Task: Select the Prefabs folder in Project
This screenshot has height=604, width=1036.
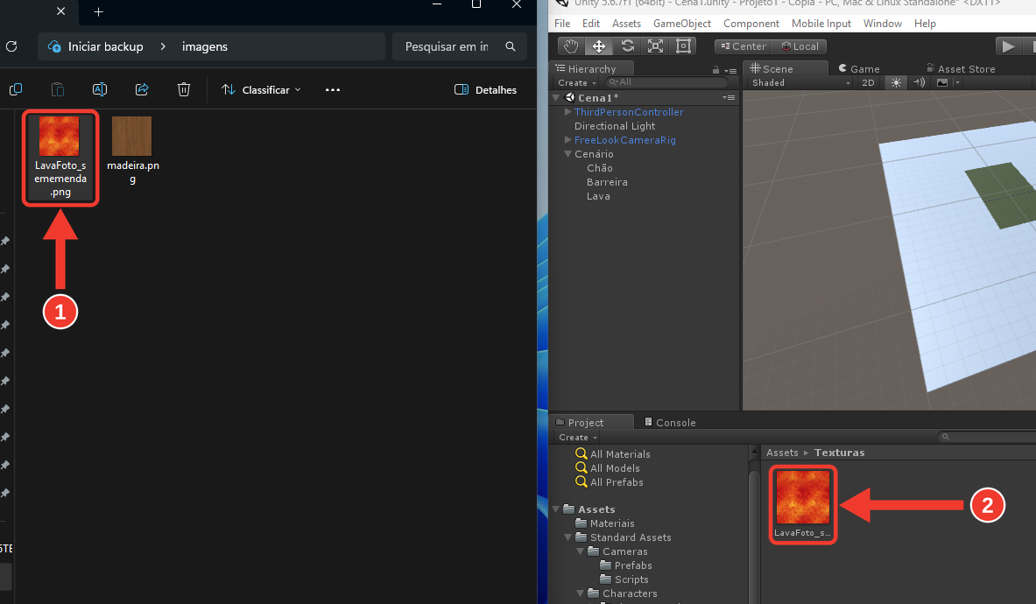Action: coord(625,565)
